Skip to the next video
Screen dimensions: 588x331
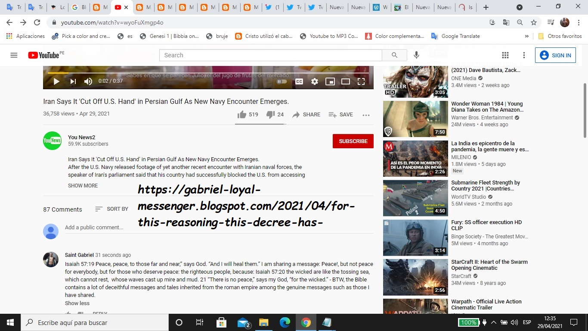coord(73,81)
